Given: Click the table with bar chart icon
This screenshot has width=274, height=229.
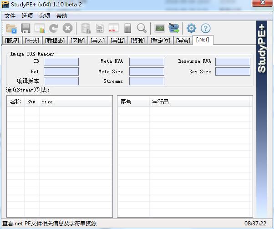Looking at the screenshot, I should pyautogui.click(x=40, y=28).
